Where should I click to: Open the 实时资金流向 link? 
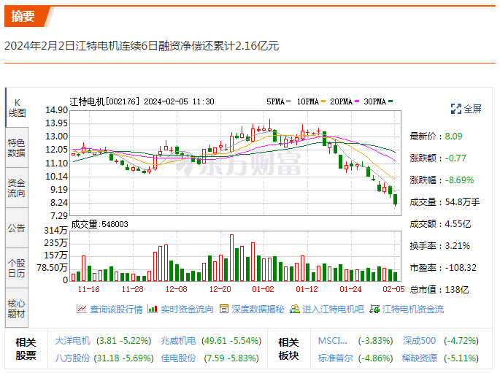(x=187, y=309)
